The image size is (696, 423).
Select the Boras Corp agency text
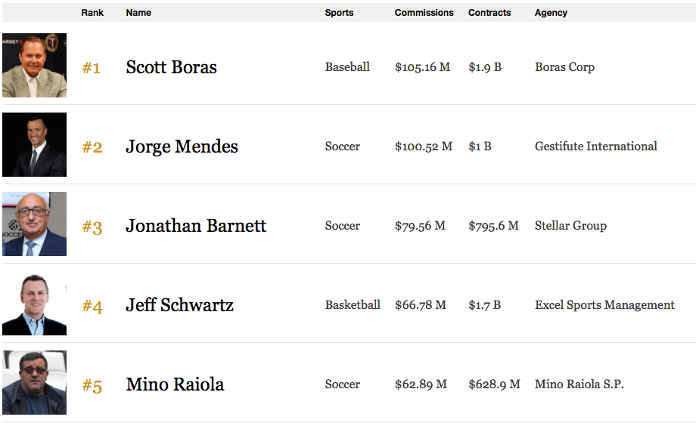(564, 67)
